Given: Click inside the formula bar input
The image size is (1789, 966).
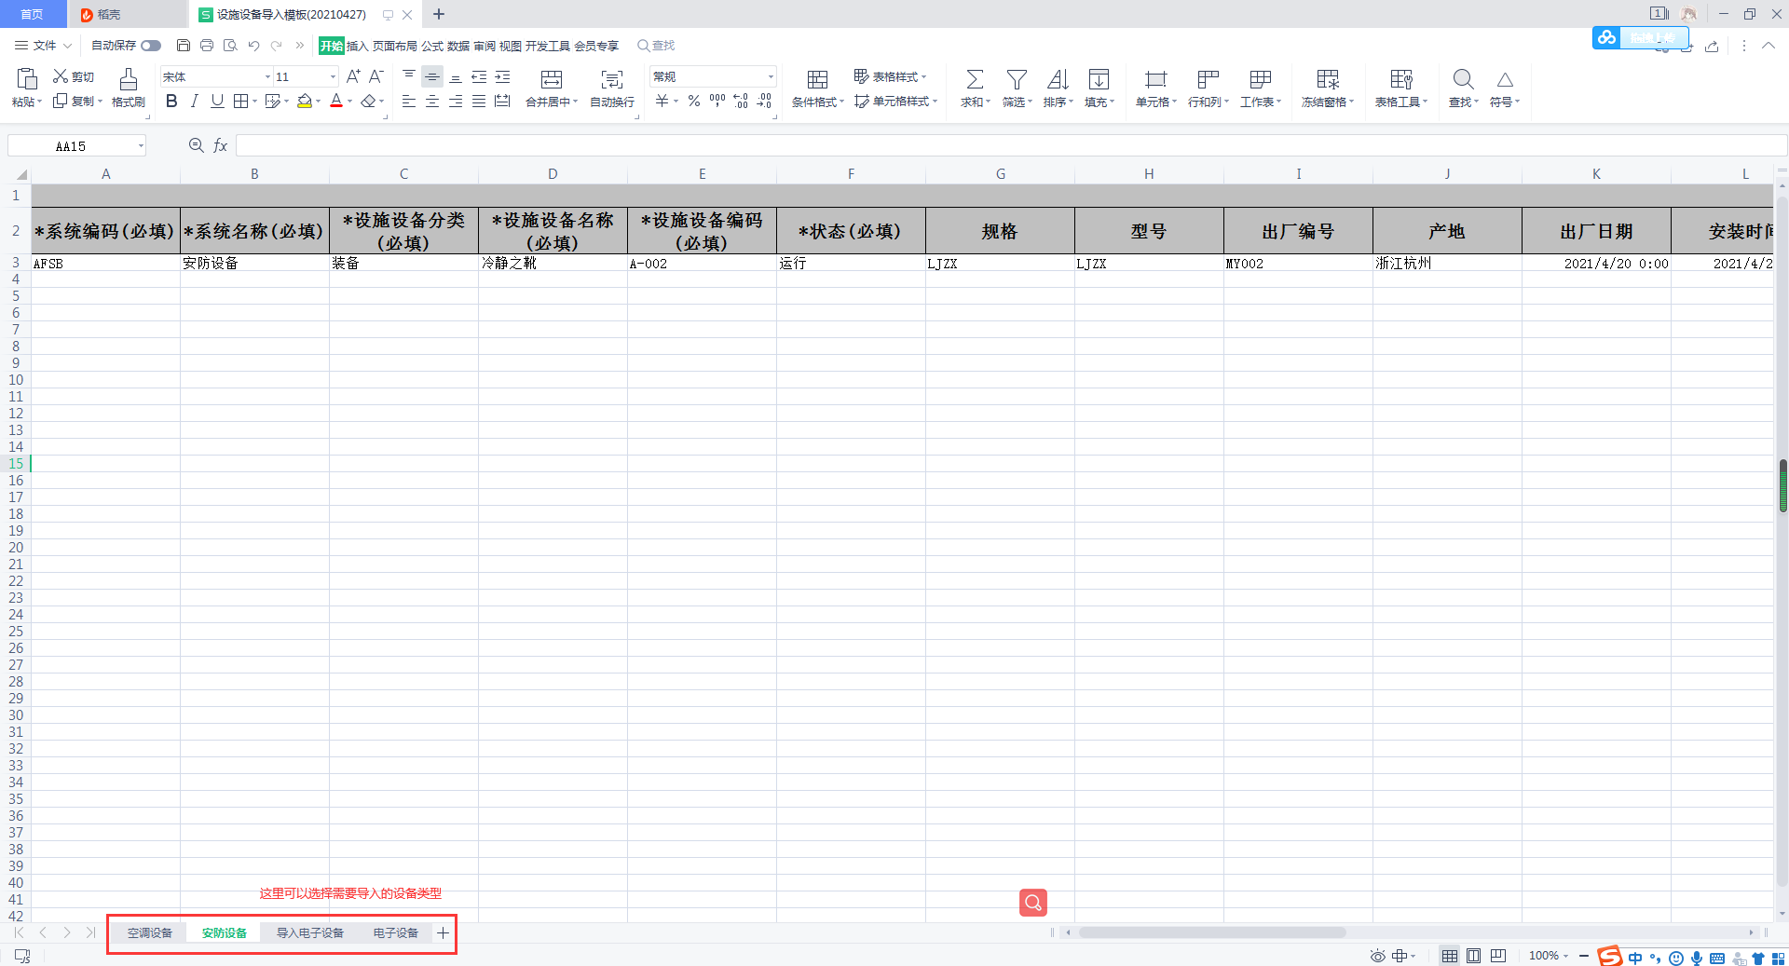Looking at the screenshot, I should tap(1011, 145).
